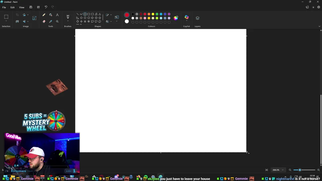Show hidden system tray icons
The width and height of the screenshot is (322, 181).
click(285, 177)
